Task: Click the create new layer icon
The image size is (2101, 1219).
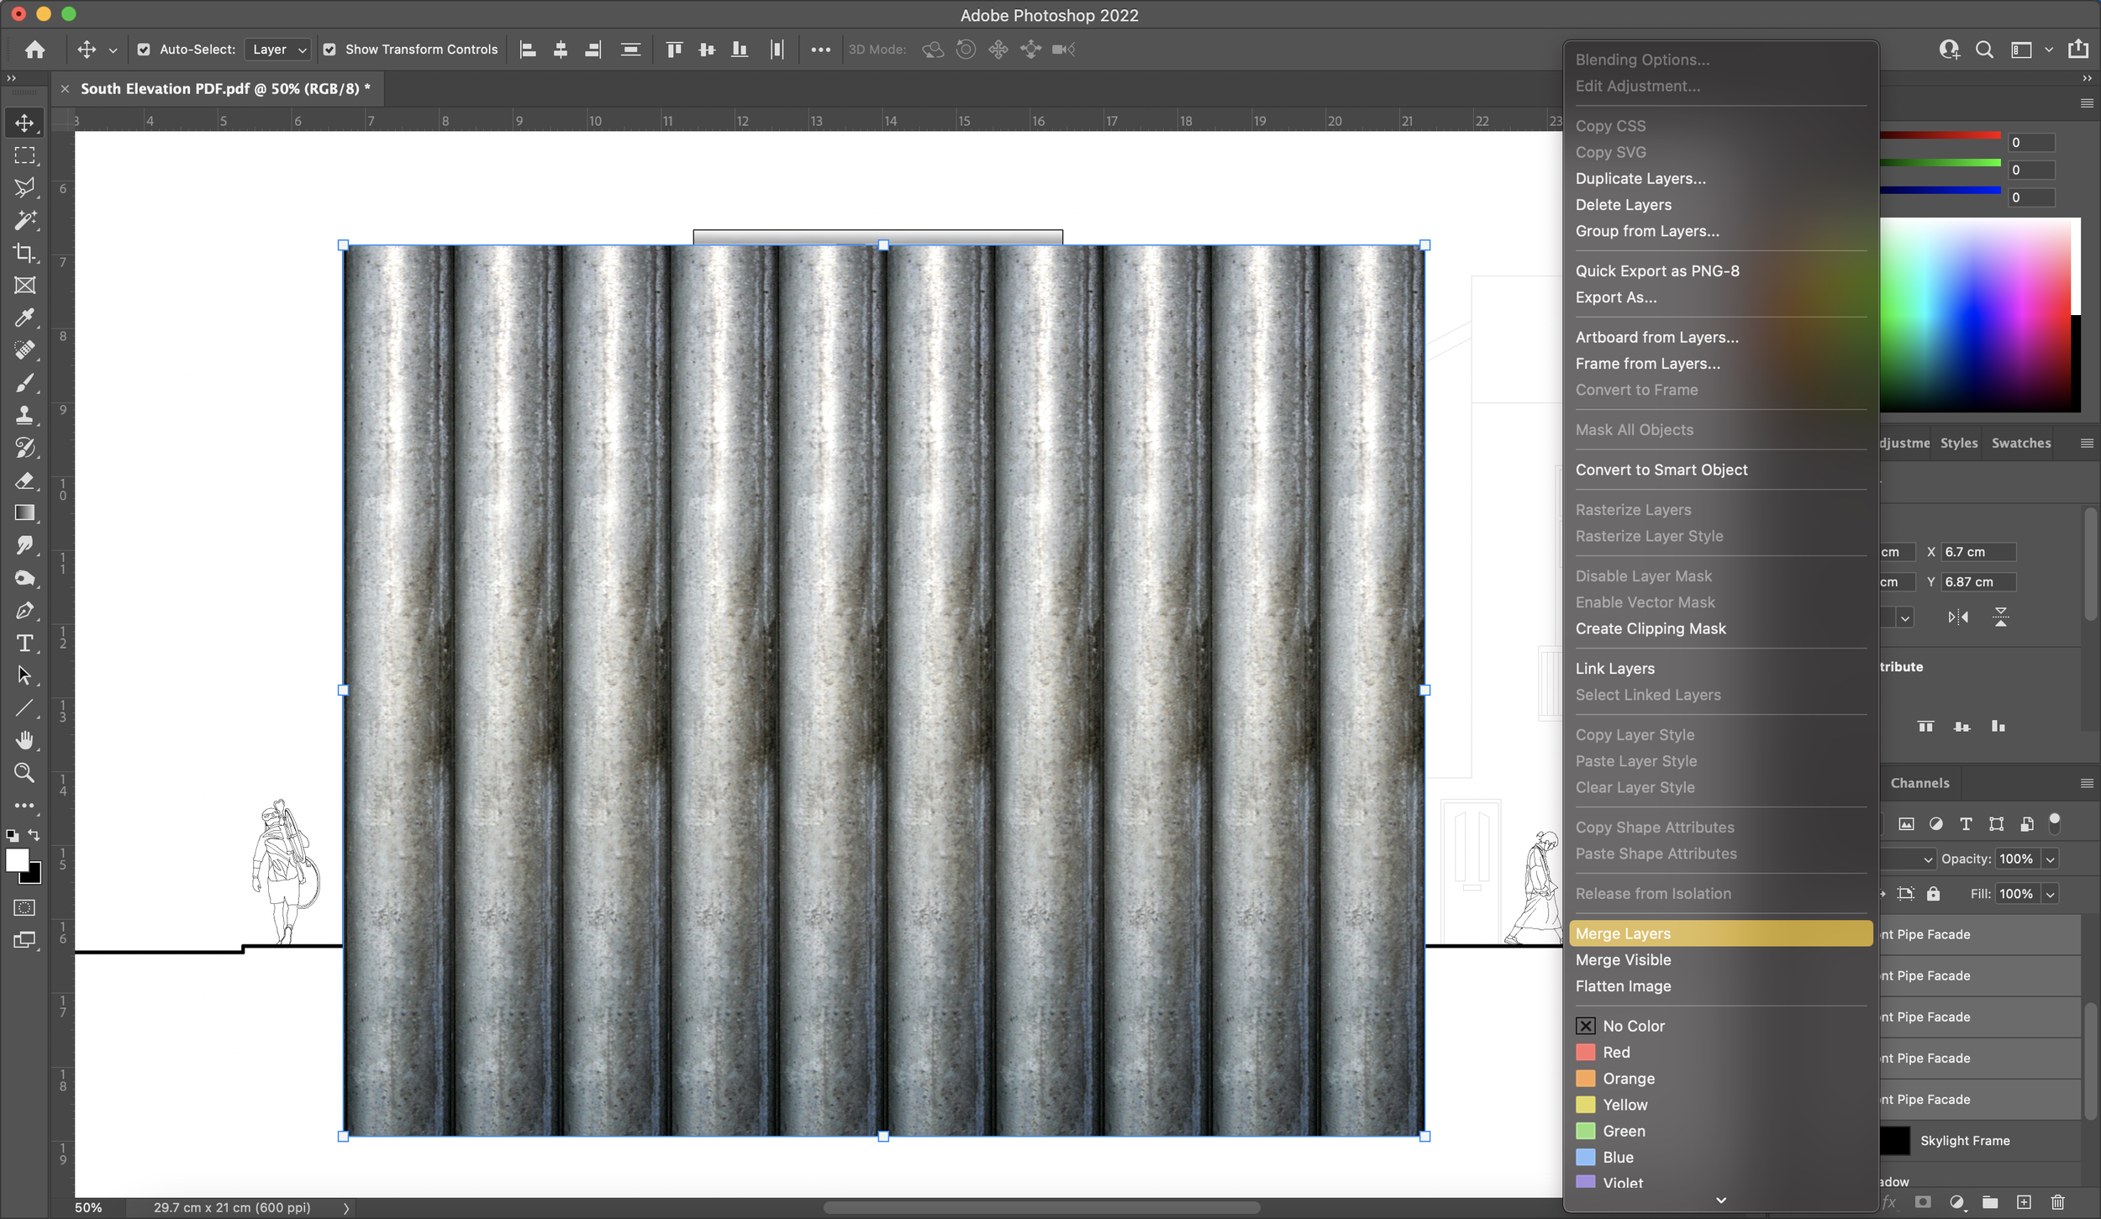Action: pyautogui.click(x=2024, y=1202)
